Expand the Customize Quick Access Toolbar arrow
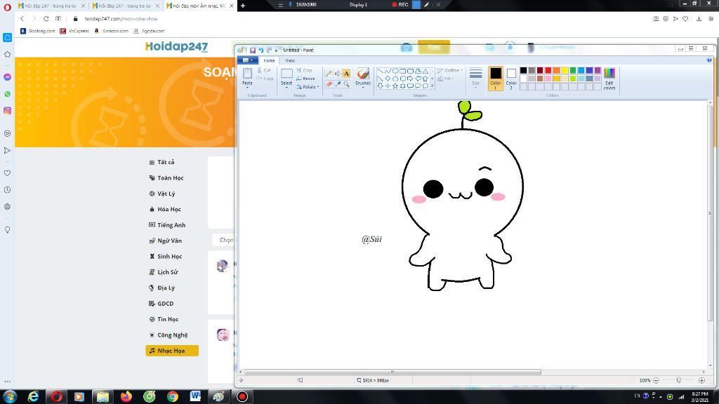 (276, 50)
